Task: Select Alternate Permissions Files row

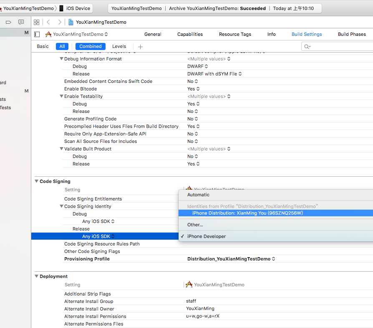Action: pyautogui.click(x=94, y=324)
